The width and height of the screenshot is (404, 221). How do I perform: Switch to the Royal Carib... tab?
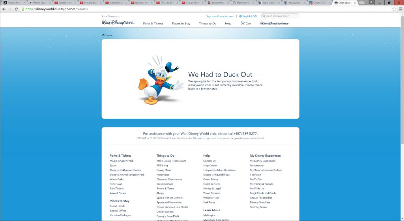pyautogui.click(x=268, y=3)
